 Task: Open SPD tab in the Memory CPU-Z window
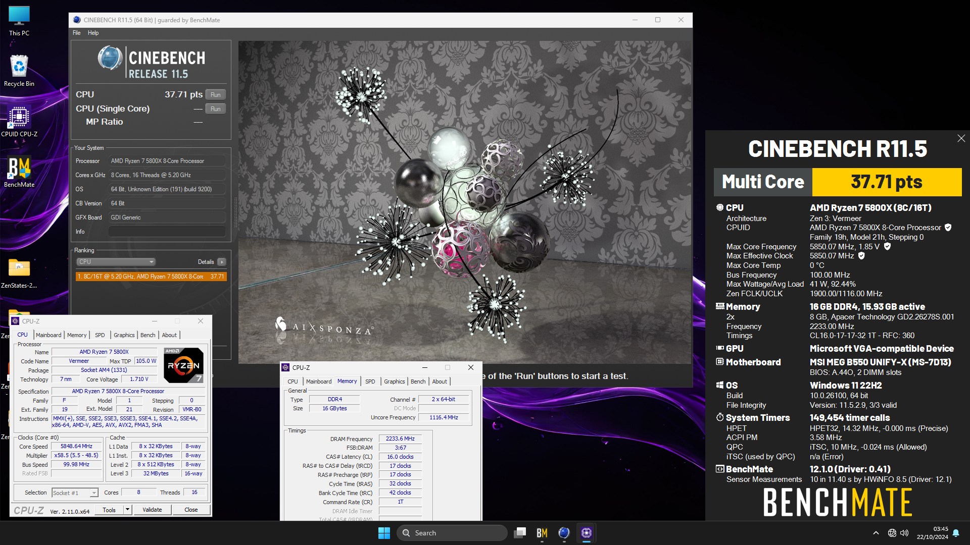pyautogui.click(x=370, y=381)
